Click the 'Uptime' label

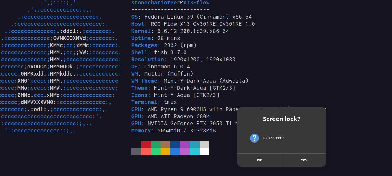[x=141, y=38]
